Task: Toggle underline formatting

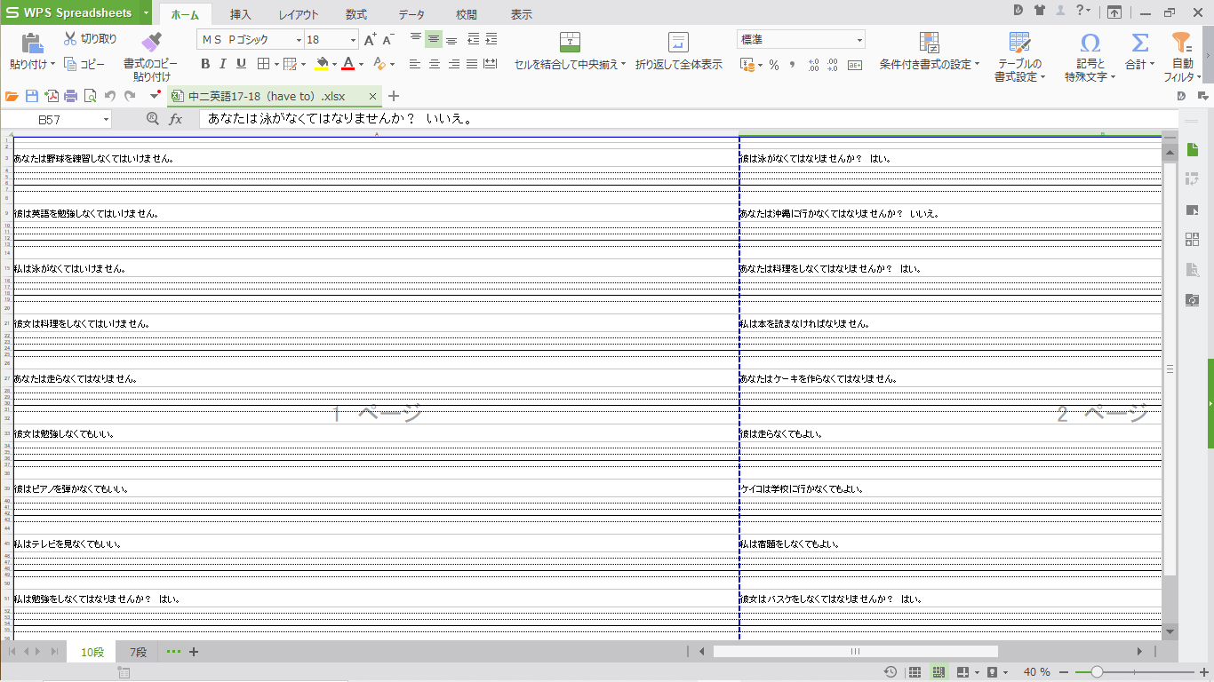Action: pos(241,64)
